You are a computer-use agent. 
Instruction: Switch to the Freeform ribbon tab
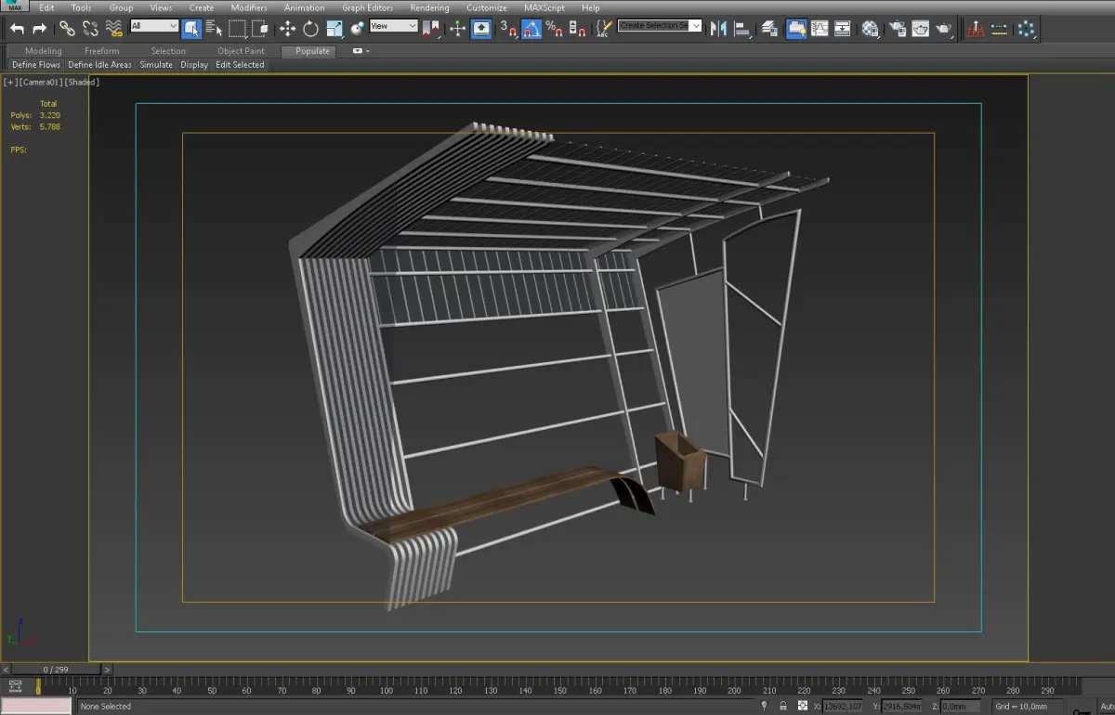pos(102,51)
